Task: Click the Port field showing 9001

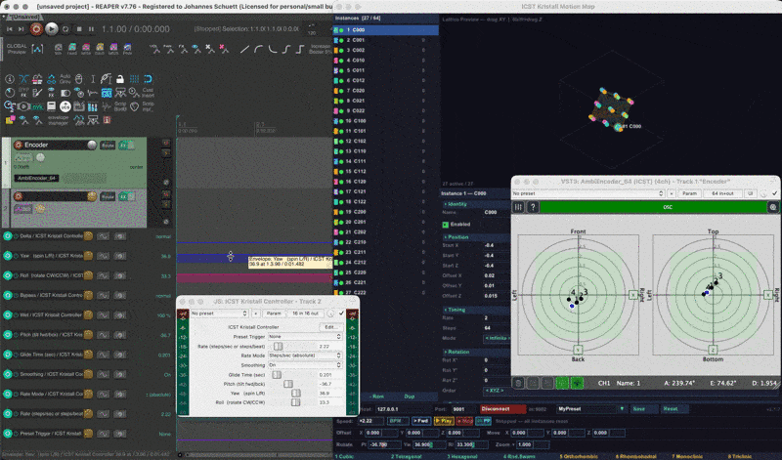Action: point(463,408)
